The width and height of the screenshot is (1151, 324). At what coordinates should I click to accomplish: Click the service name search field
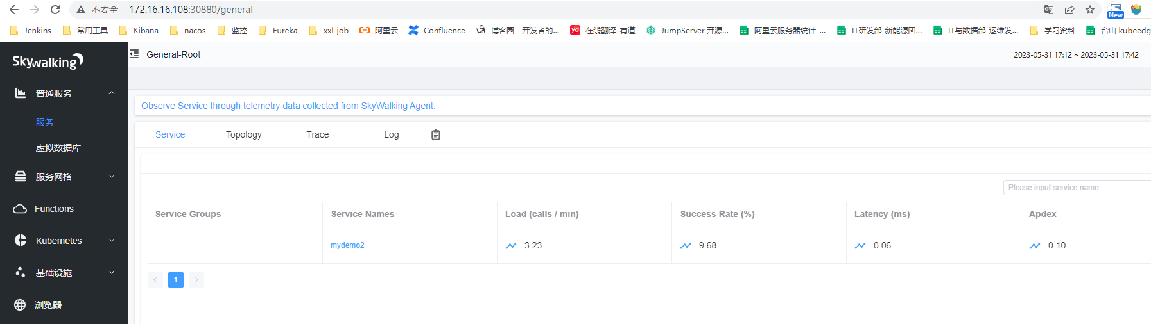point(1077,188)
